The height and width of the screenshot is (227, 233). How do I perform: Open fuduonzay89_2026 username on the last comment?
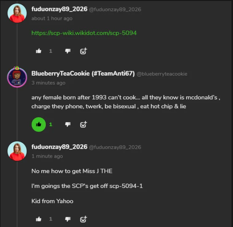59,147
